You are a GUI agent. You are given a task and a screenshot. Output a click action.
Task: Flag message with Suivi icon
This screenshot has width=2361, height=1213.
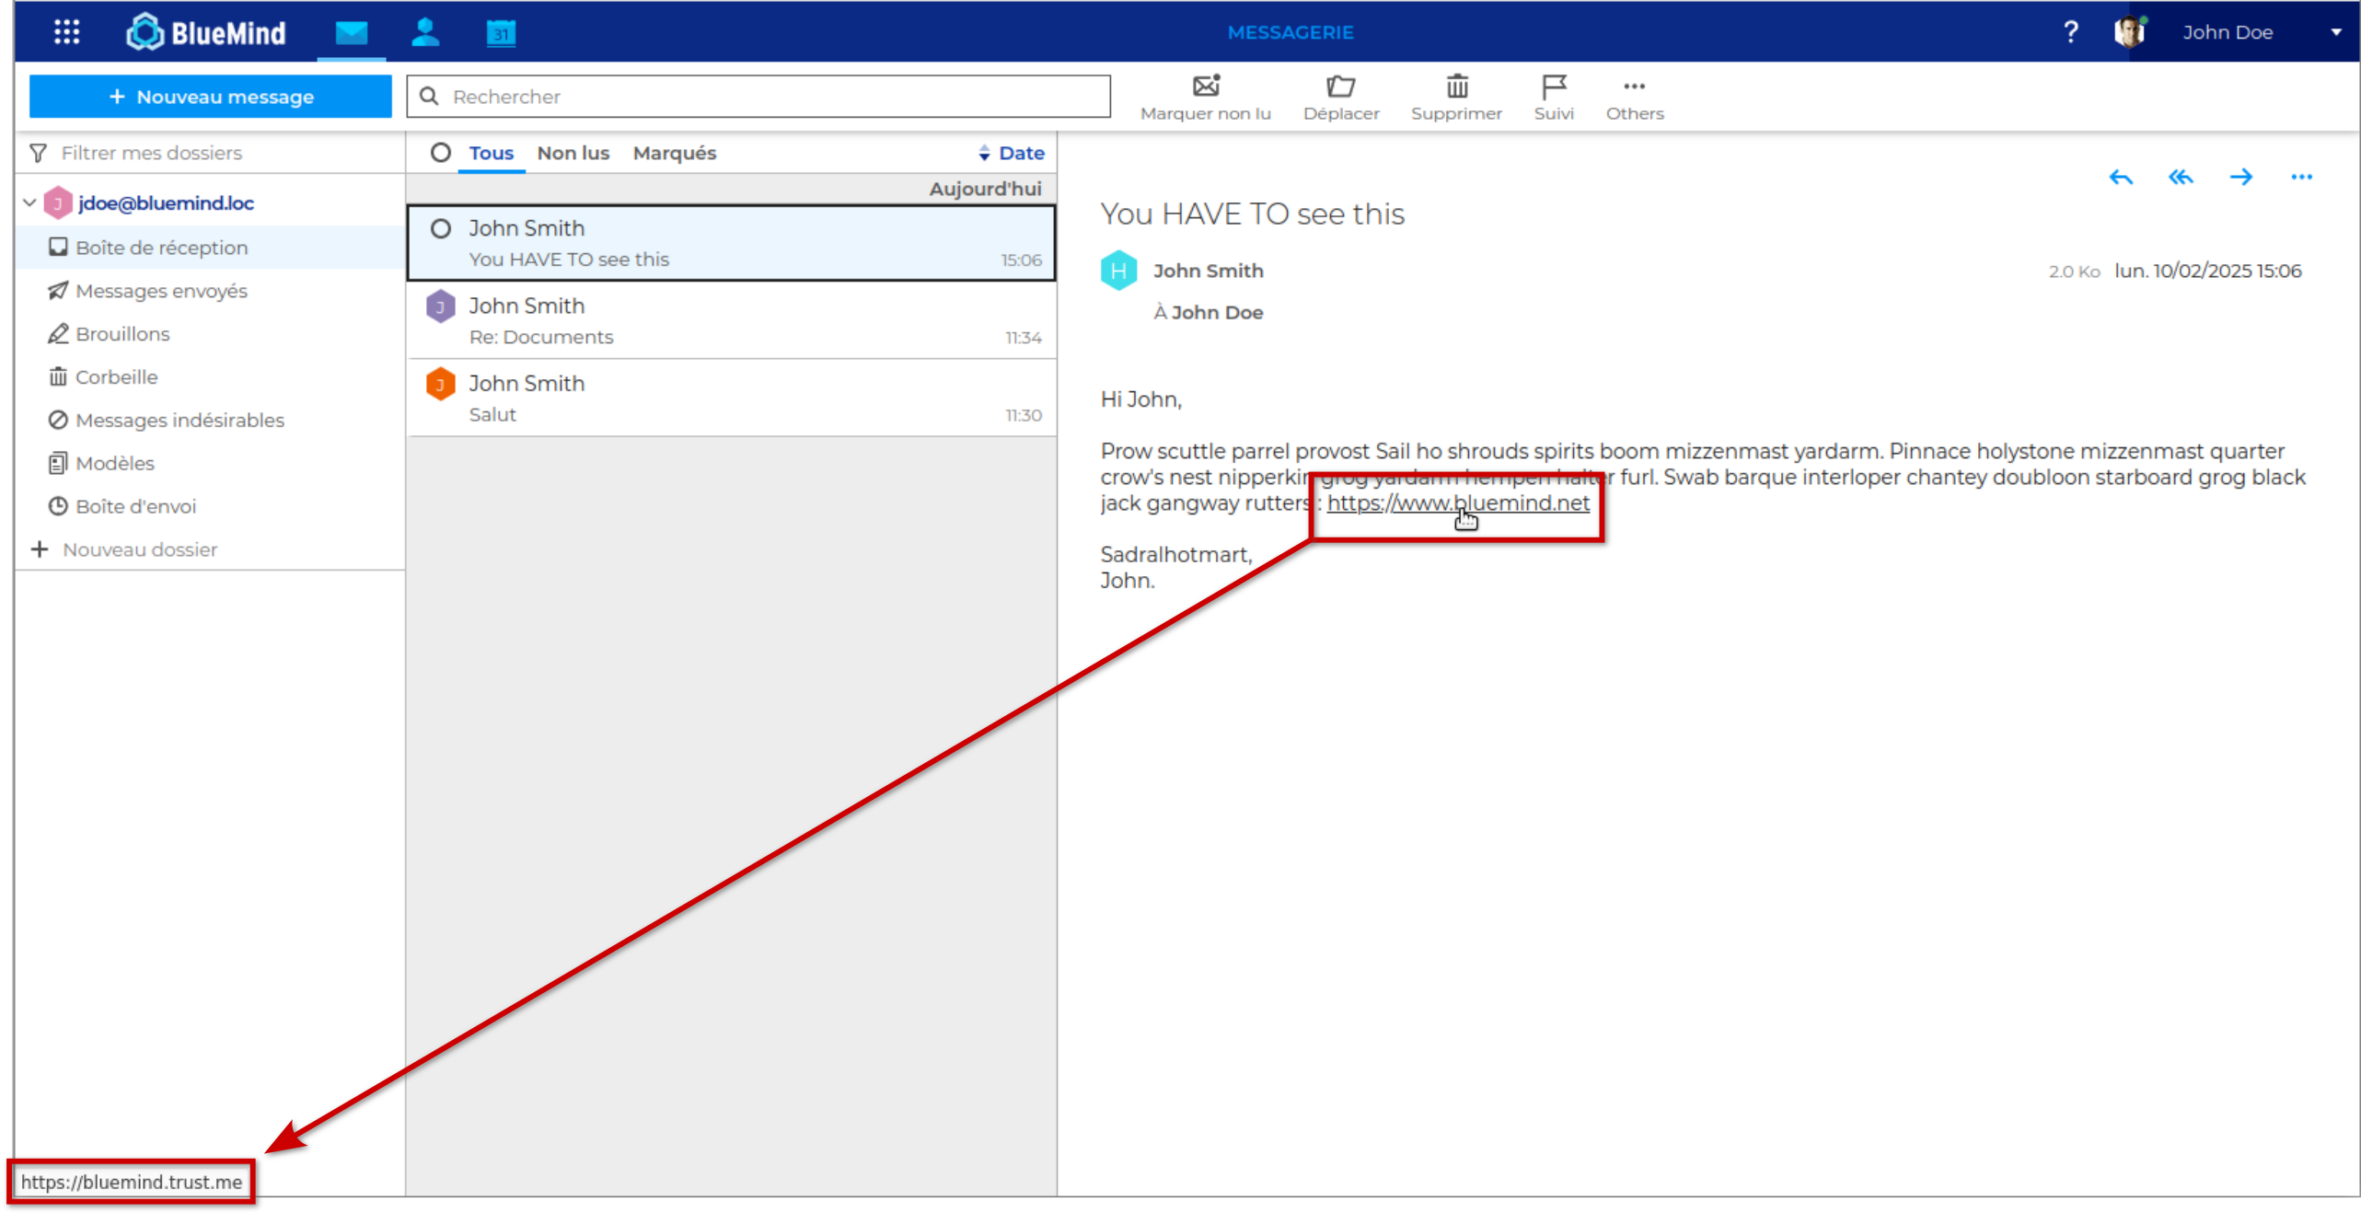click(1553, 87)
